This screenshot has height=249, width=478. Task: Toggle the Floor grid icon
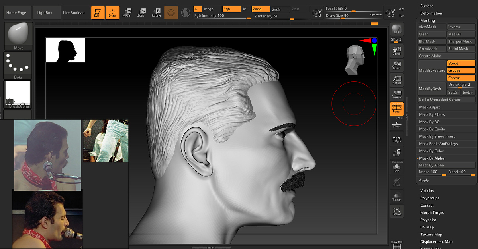[396, 124]
